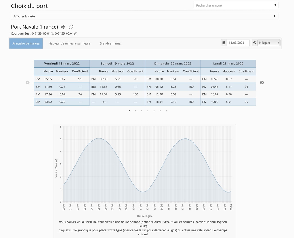Click the tag icon beside Port-Navalo
The height and width of the screenshot is (238, 294).
coord(71,27)
